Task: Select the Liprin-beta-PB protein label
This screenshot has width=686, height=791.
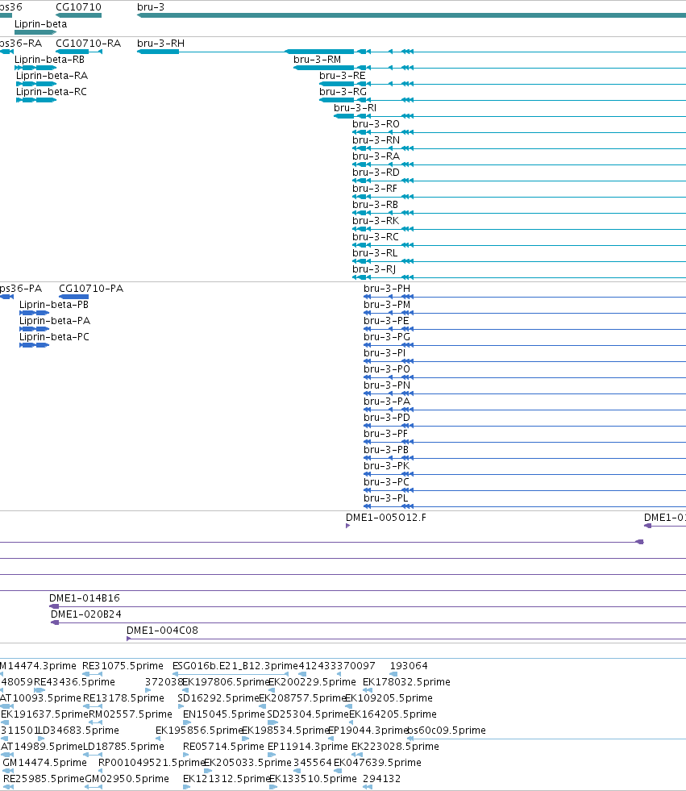Action: (x=54, y=305)
